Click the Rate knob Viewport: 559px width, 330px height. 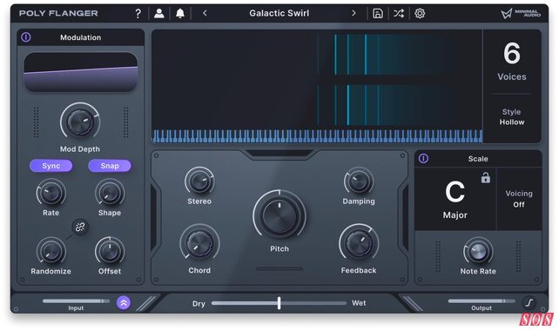coord(51,193)
